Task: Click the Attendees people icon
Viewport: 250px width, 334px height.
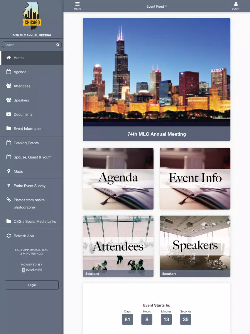Action: coord(9,86)
